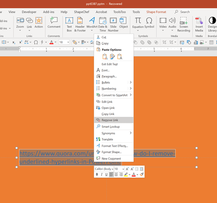Open the quick toolbar font size 18 box
Viewport: 217px width, 203px height.
tap(64, 42)
